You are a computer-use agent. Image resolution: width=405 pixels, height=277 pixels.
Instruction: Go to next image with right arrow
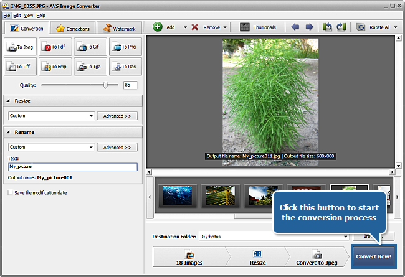309,27
